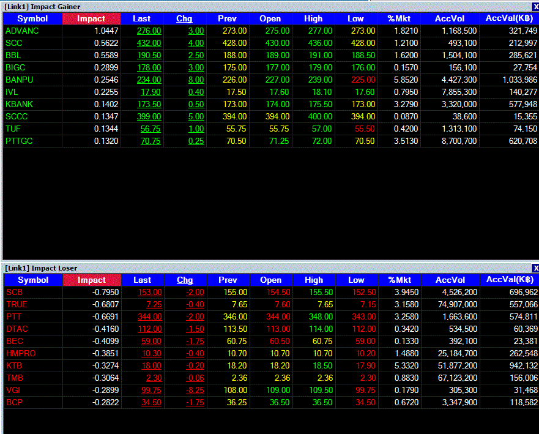The height and width of the screenshot is (434, 539).
Task: Click SCB last price 153.00
Action: 149,293
